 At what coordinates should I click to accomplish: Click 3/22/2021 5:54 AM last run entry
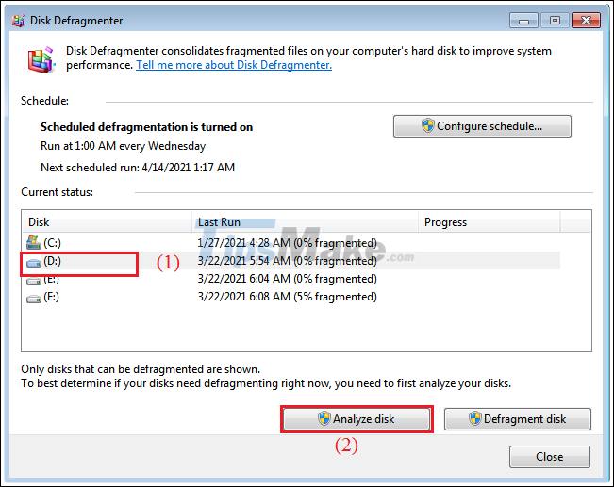[x=287, y=261]
